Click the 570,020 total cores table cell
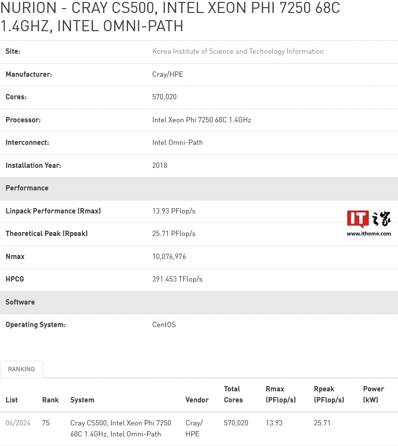 tap(236, 423)
